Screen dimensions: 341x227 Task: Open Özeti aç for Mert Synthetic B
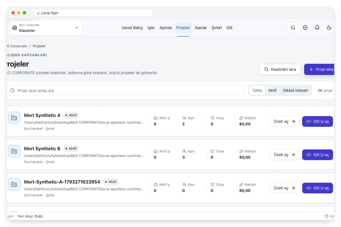(284, 155)
